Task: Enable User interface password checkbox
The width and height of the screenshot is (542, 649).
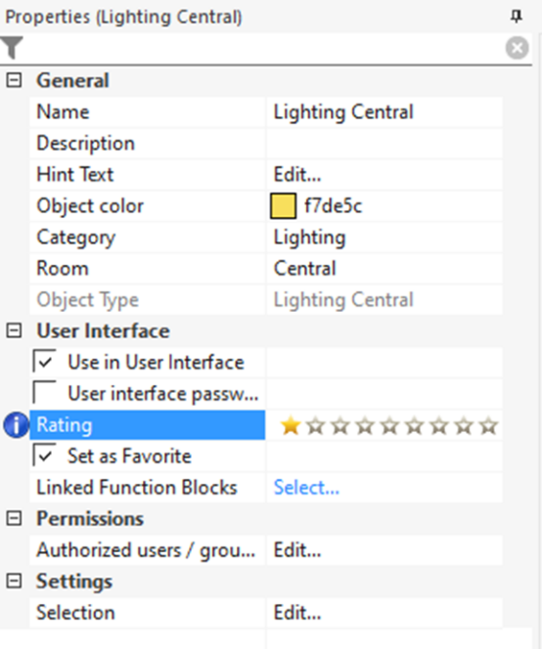Action: click(x=44, y=393)
